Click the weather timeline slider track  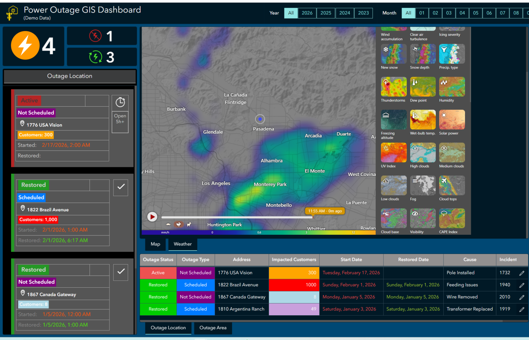pos(237,217)
